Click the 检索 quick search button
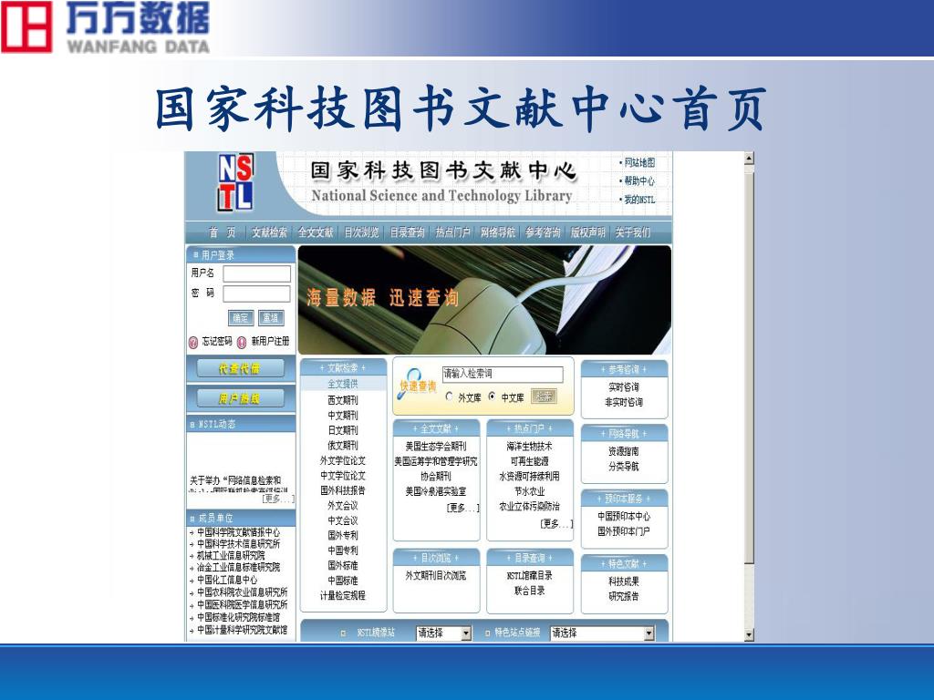This screenshot has height=700, width=934. click(x=544, y=396)
